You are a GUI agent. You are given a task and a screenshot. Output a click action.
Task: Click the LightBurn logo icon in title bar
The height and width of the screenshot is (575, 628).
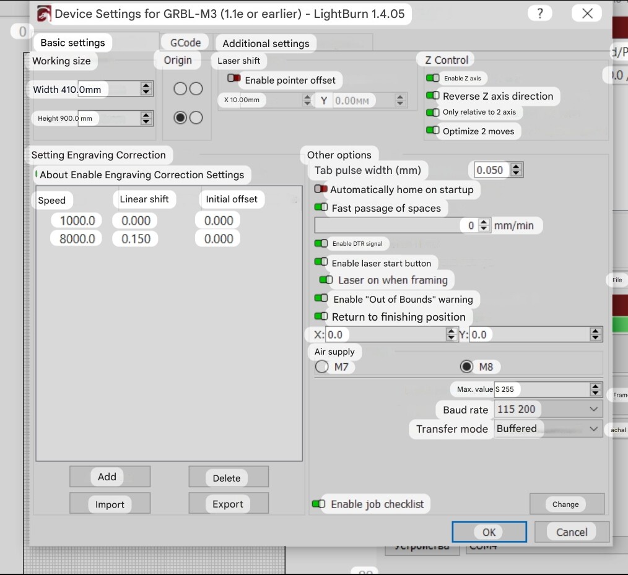(44, 14)
